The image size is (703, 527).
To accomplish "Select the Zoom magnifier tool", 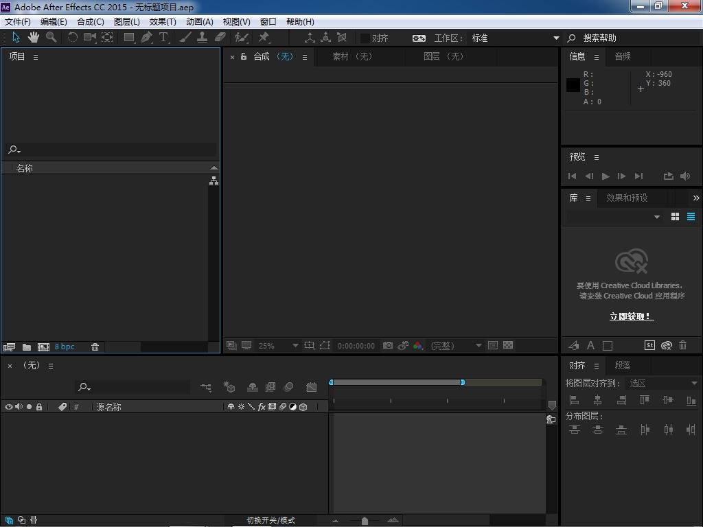I will [x=51, y=38].
